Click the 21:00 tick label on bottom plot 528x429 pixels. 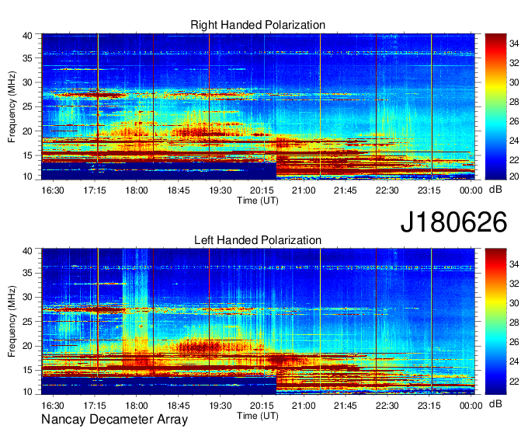(304, 406)
